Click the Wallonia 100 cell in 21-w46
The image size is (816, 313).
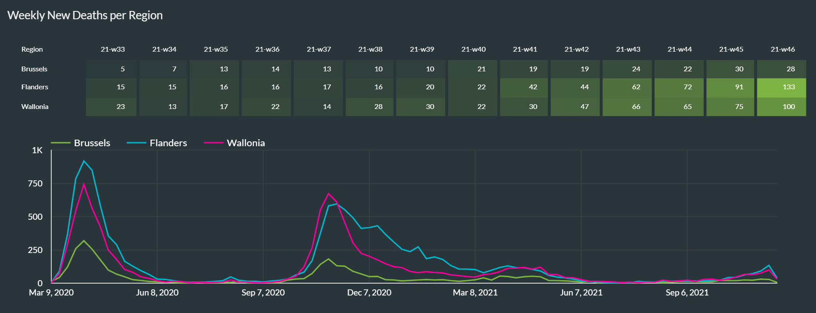click(x=782, y=107)
